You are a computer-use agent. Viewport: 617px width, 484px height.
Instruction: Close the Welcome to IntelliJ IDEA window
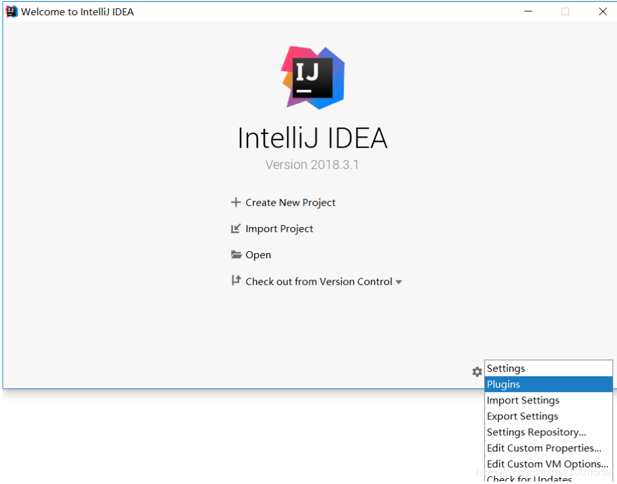coord(602,11)
